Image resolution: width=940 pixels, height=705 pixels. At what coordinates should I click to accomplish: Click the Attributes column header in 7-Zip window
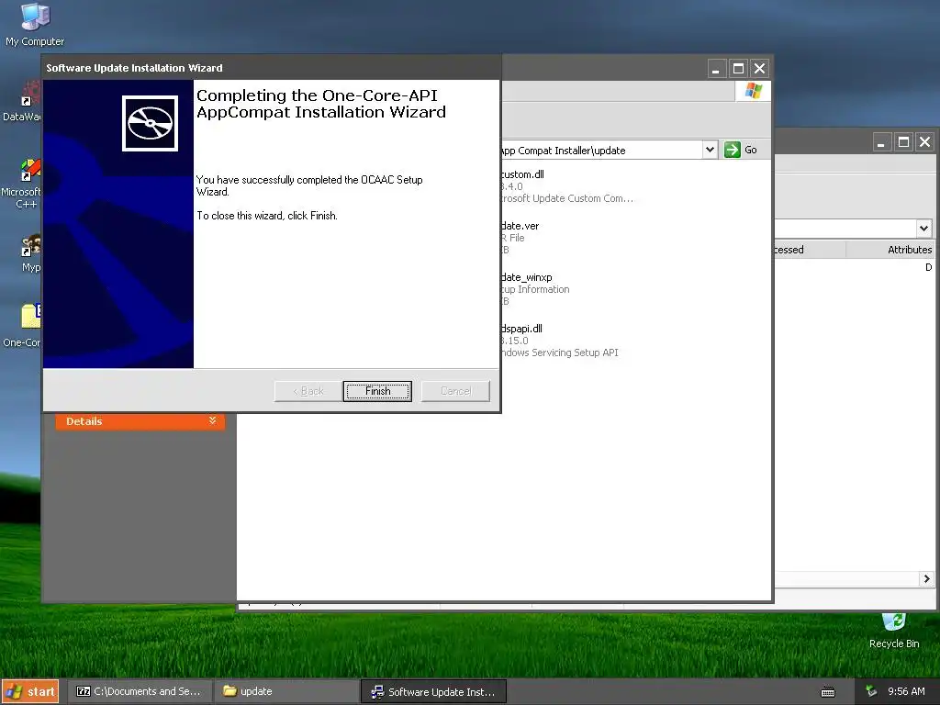[890, 250]
